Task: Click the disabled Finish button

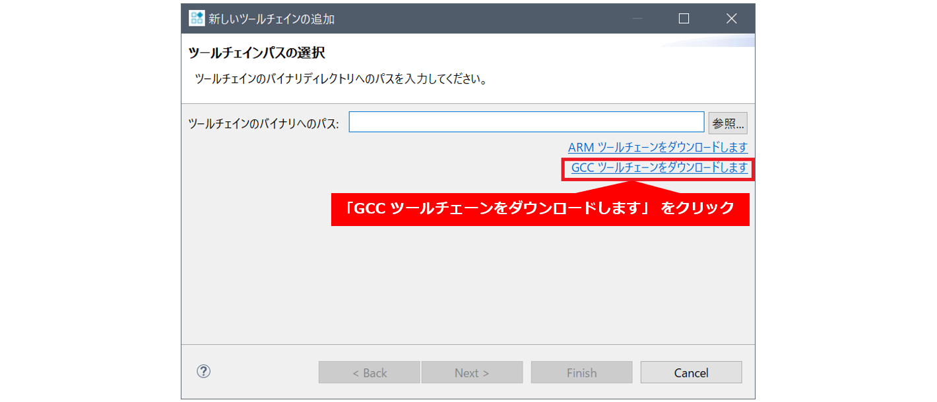Action: pyautogui.click(x=581, y=372)
